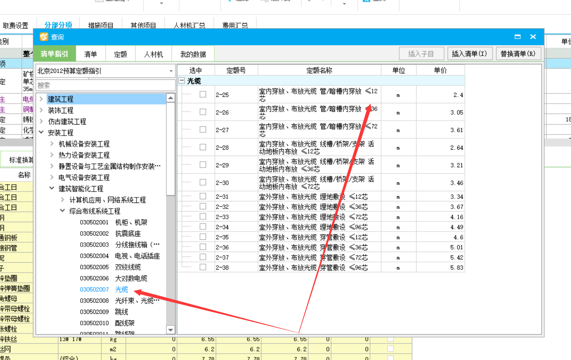The height and width of the screenshot is (360, 571).
Task: Click the 搜索 input field
Action: [105, 85]
